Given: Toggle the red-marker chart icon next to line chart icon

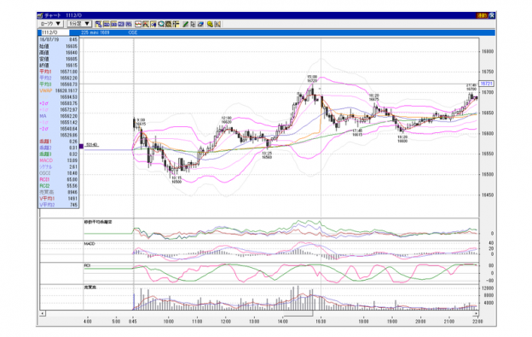Looking at the screenshot, I should pyautogui.click(x=146, y=24).
